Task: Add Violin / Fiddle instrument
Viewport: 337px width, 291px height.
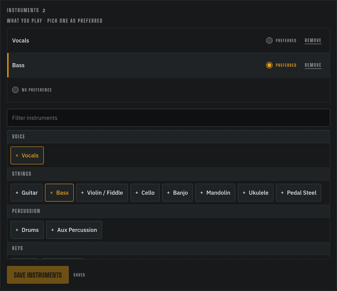Action: pyautogui.click(x=102, y=193)
